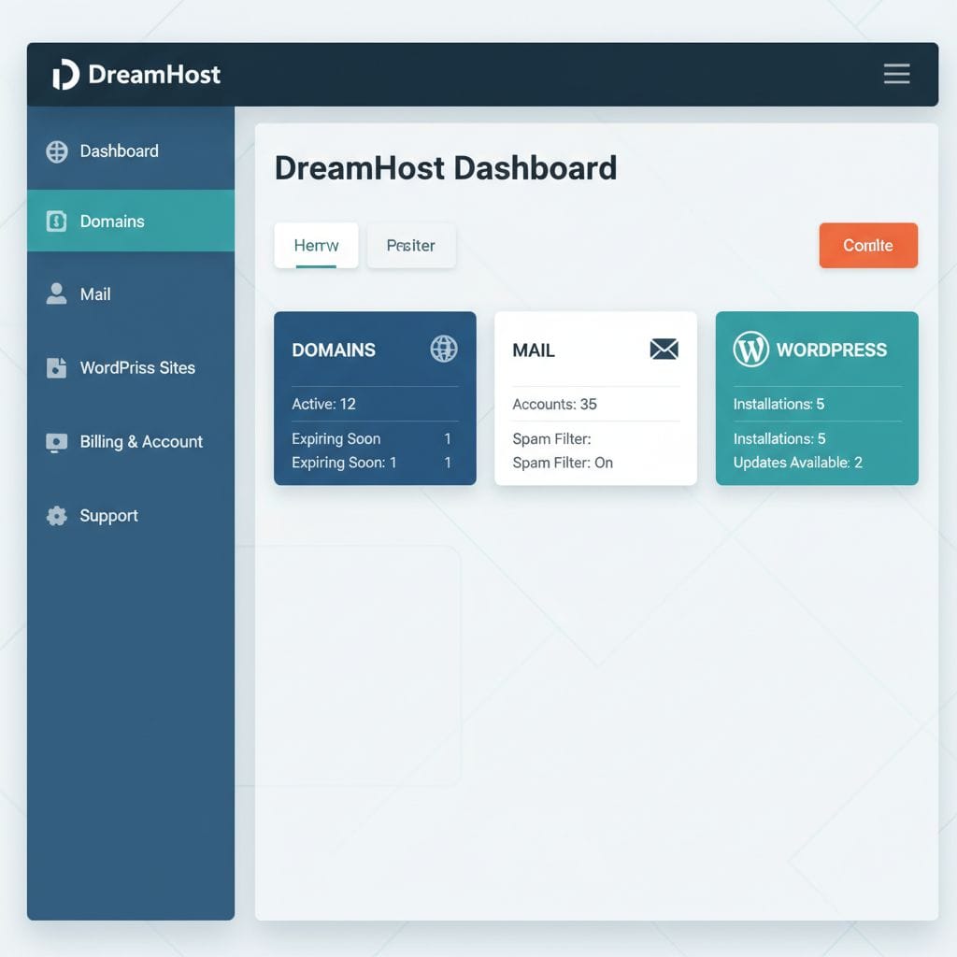
Task: Click the Mail person icon in sidebar
Action: tap(57, 293)
